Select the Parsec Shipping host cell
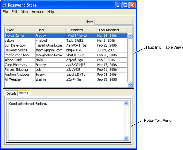 click(20, 70)
